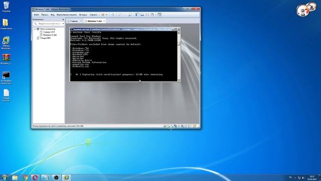This screenshot has height=181, width=321.
Task: Click the network icon in system tray
Action: (x=299, y=178)
